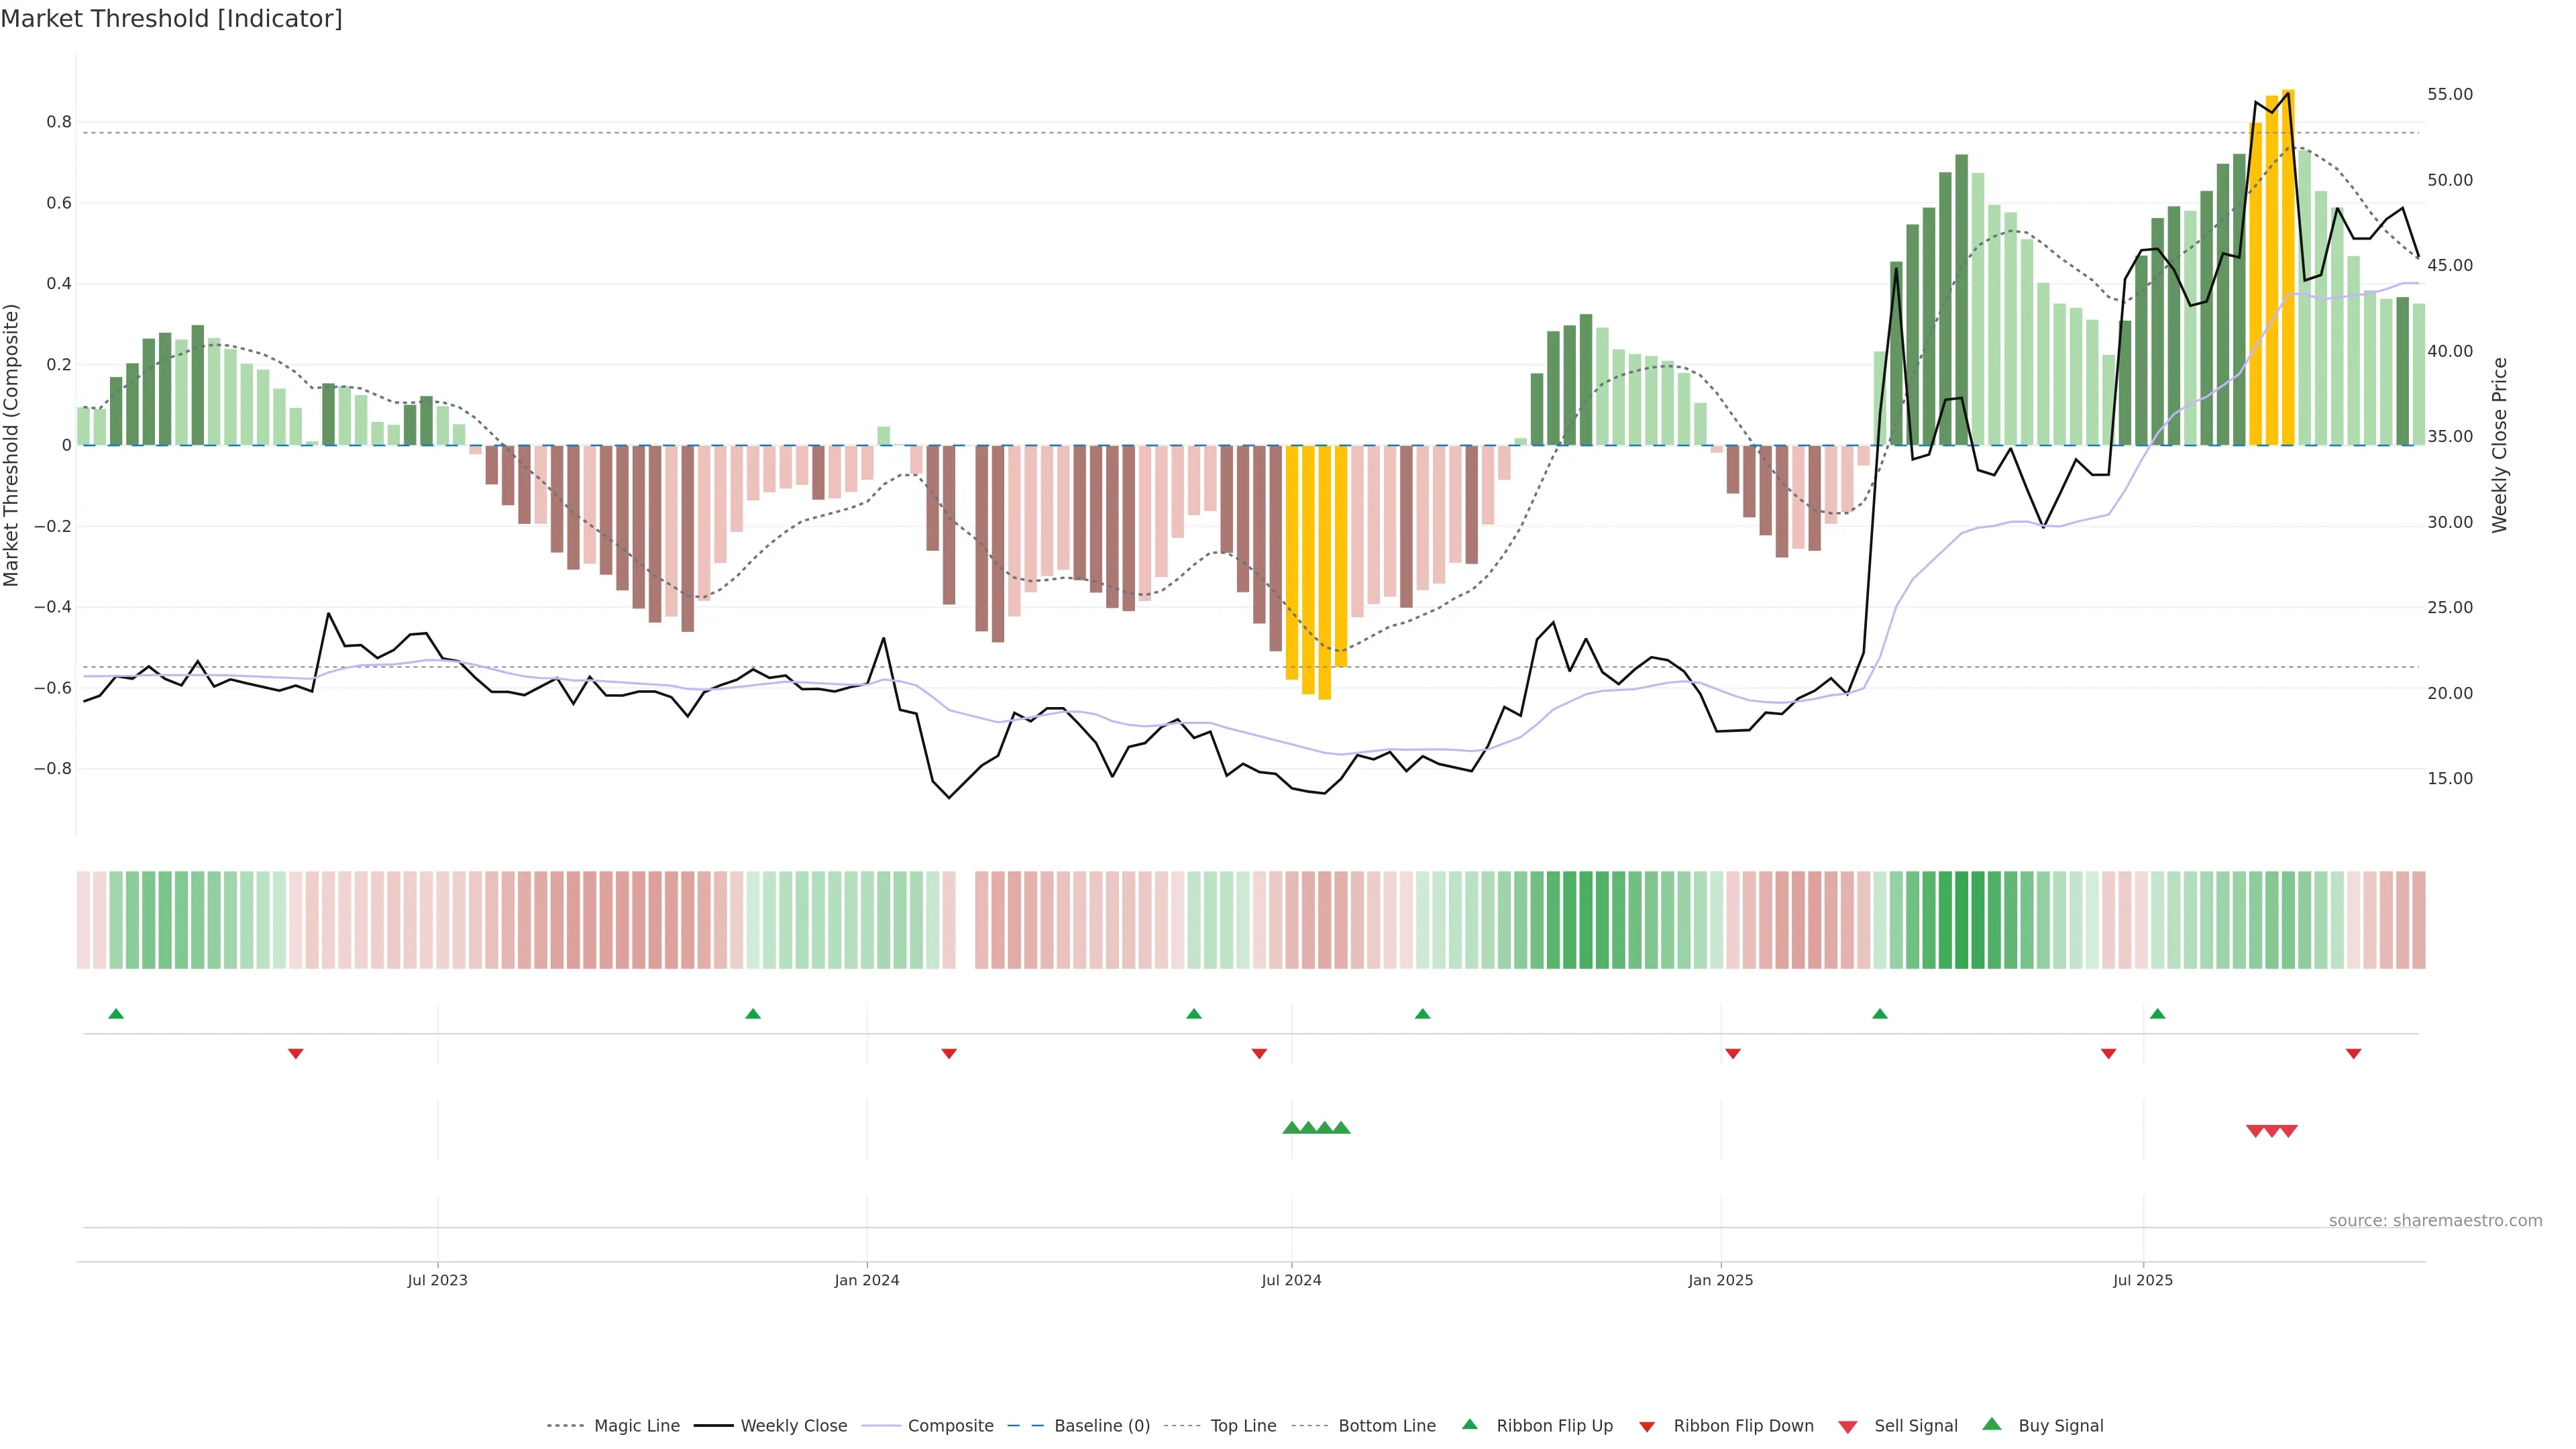The height and width of the screenshot is (1449, 2576).
Task: Click the Ribbon Flip Down legend triangle icon
Action: click(1646, 1426)
